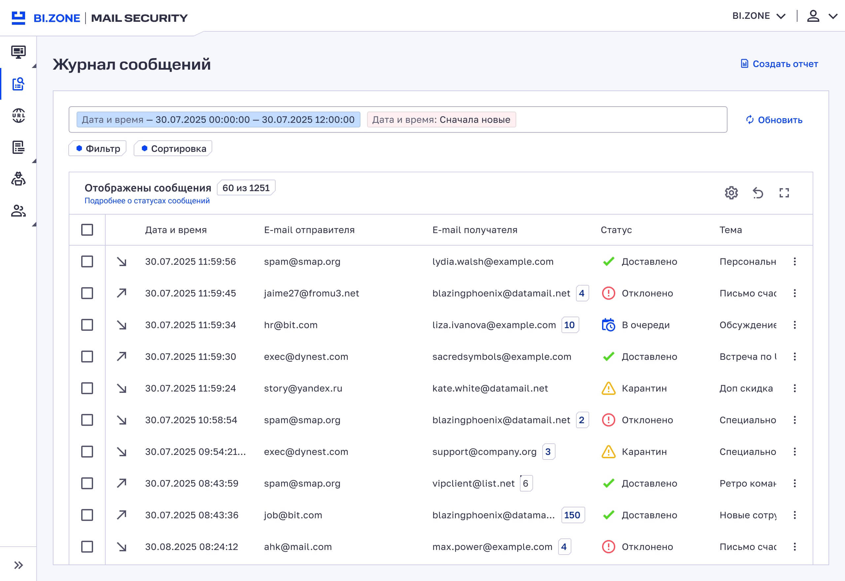Open the BI.ZONE organization dropdown
This screenshot has height=581, width=845.
[x=759, y=16]
